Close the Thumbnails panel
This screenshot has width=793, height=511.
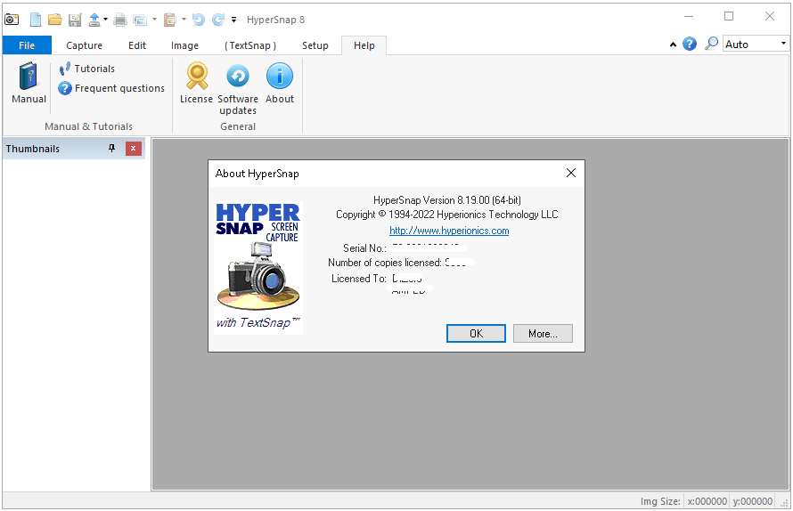coord(133,149)
